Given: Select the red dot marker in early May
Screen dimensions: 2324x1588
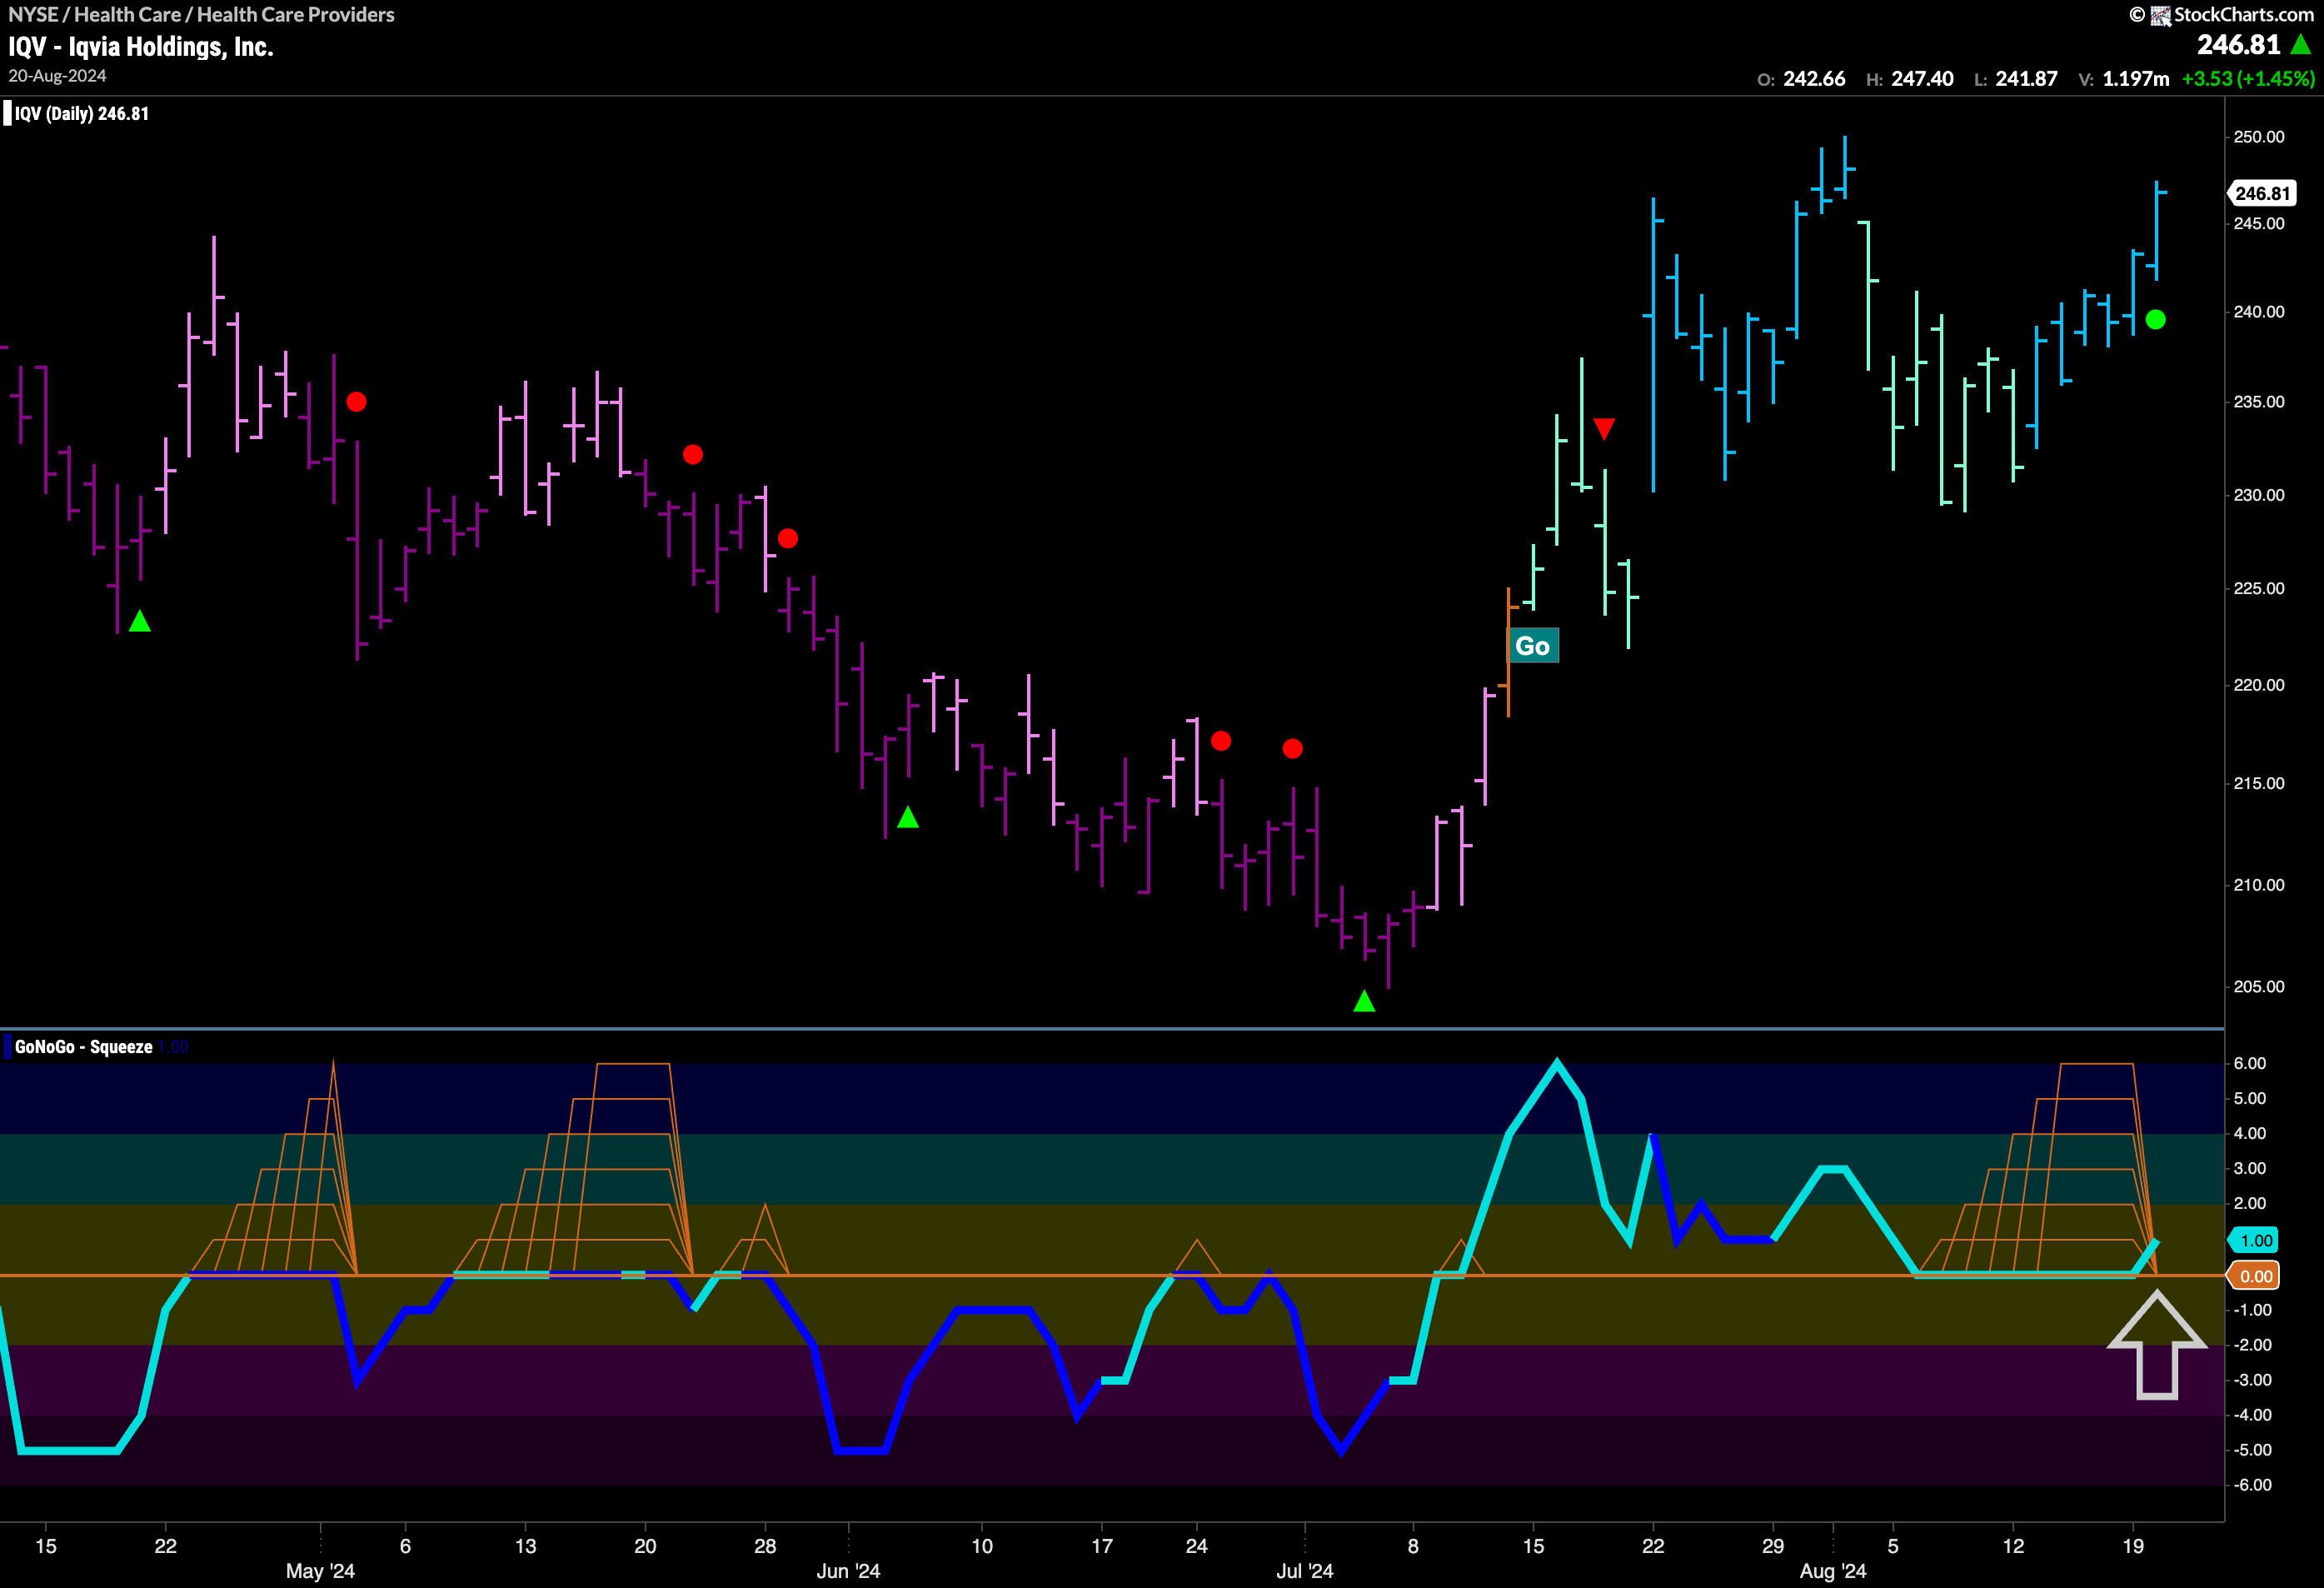Looking at the screenshot, I should (x=356, y=402).
